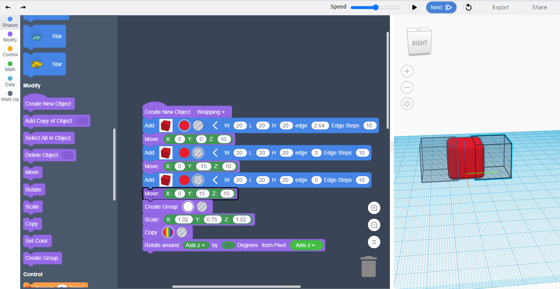Open the Mark Up block category
This screenshot has height=289, width=560.
pyautogui.click(x=10, y=96)
